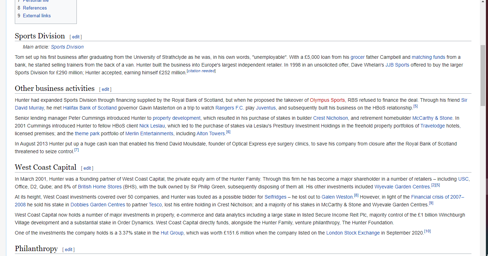Click the Other business activities heading
Screen dimensions: 488x256
point(55,88)
